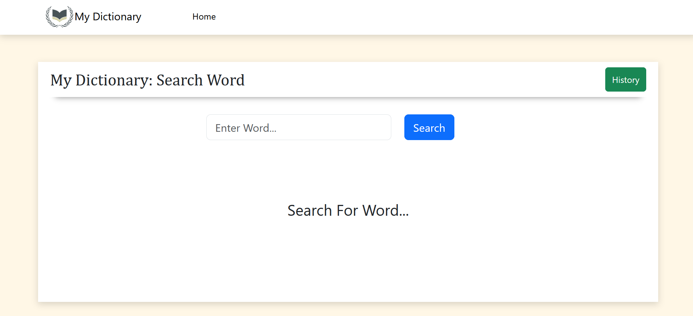Click the blue Search button
Screen dimensions: 693x316
(429, 127)
